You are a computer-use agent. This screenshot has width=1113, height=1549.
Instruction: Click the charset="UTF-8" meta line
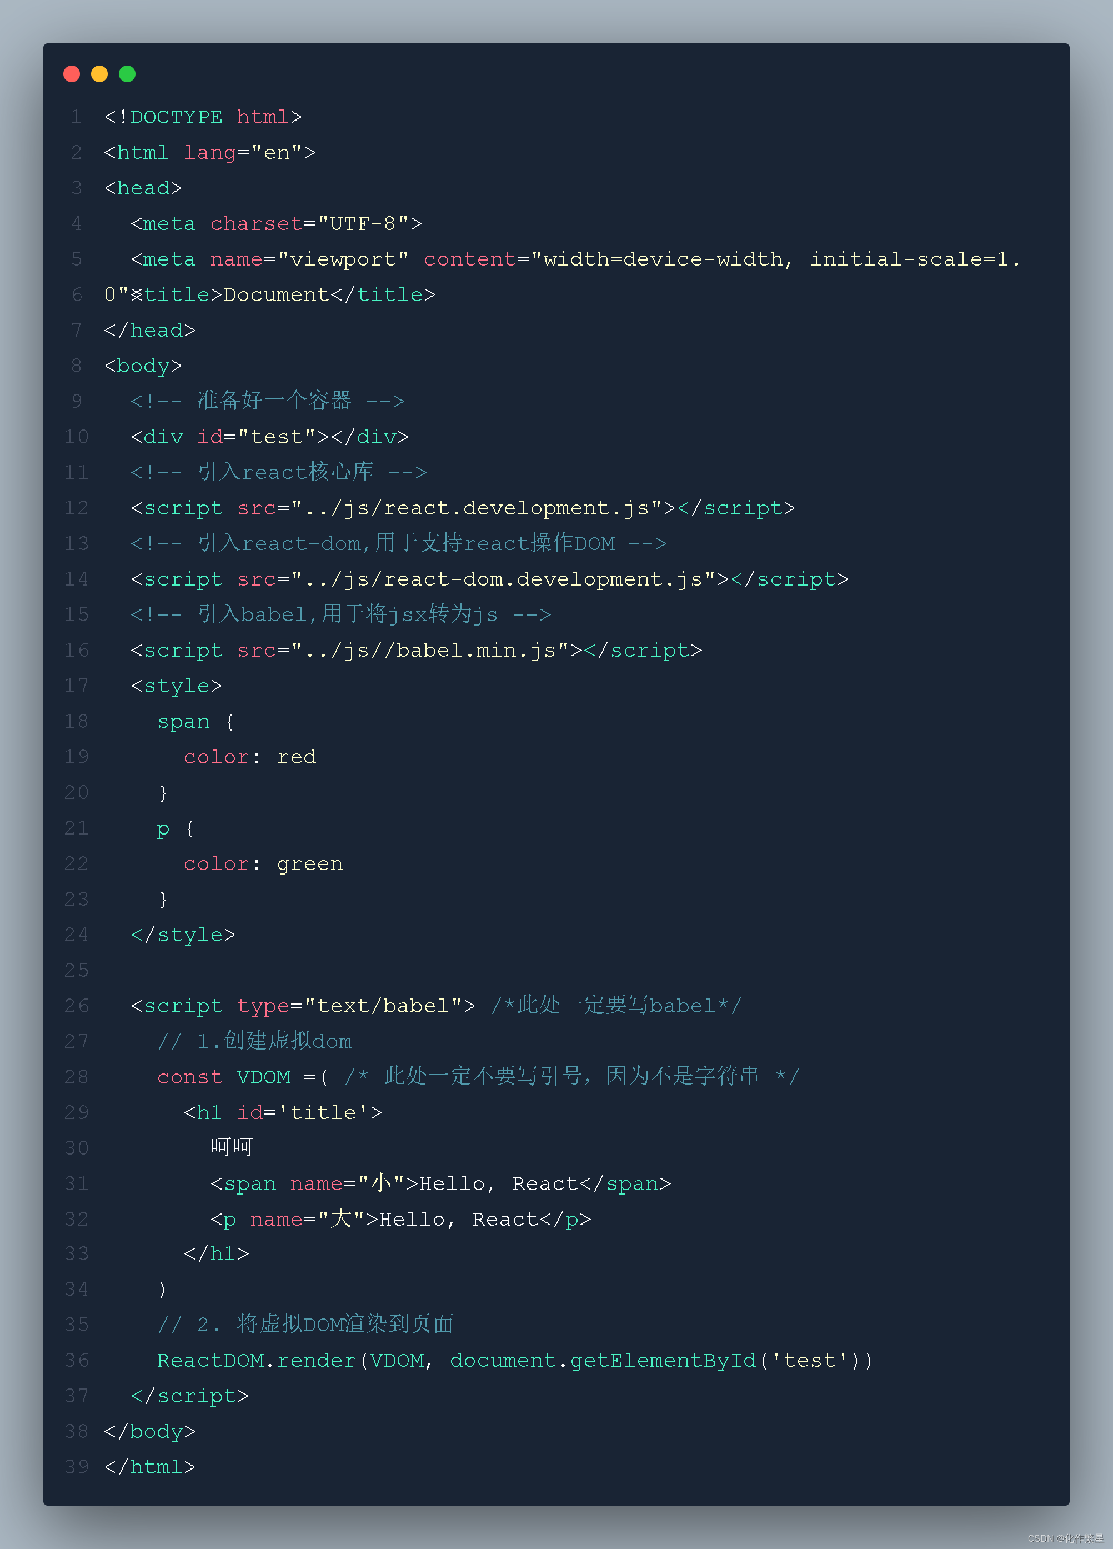pos(277,224)
